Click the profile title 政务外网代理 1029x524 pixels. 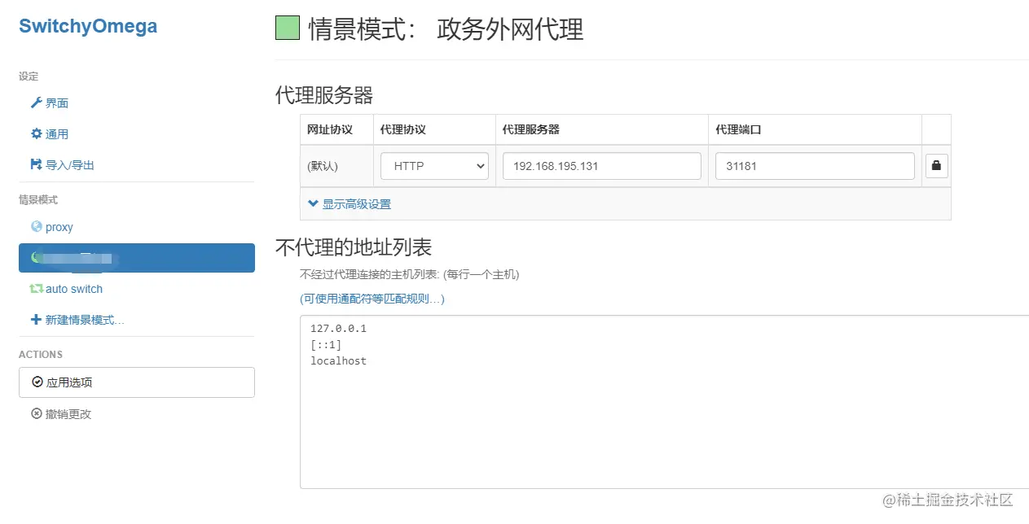click(510, 29)
